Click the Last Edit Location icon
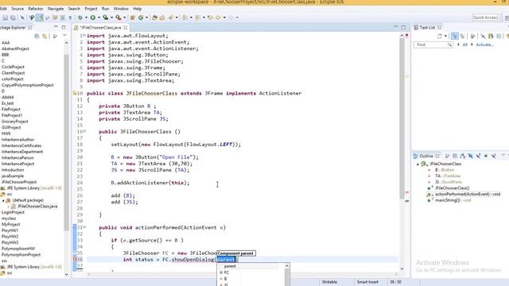Image resolution: width=509 pixels, height=286 pixels. pos(210,17)
